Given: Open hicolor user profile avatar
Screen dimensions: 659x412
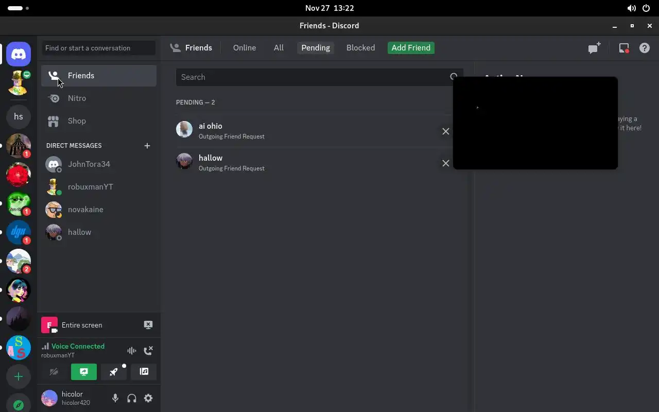Looking at the screenshot, I should pyautogui.click(x=49, y=398).
